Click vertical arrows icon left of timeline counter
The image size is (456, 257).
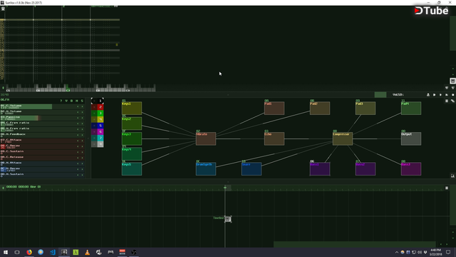coord(3,188)
